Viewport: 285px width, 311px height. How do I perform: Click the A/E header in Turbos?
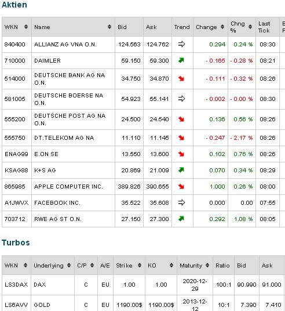click(105, 265)
